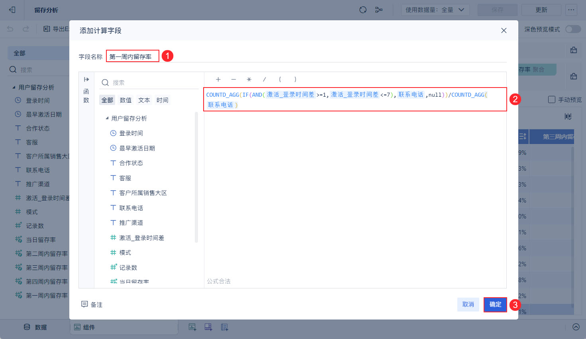The height and width of the screenshot is (339, 586).
Task: Click the column layout icon at right
Action: point(568,116)
